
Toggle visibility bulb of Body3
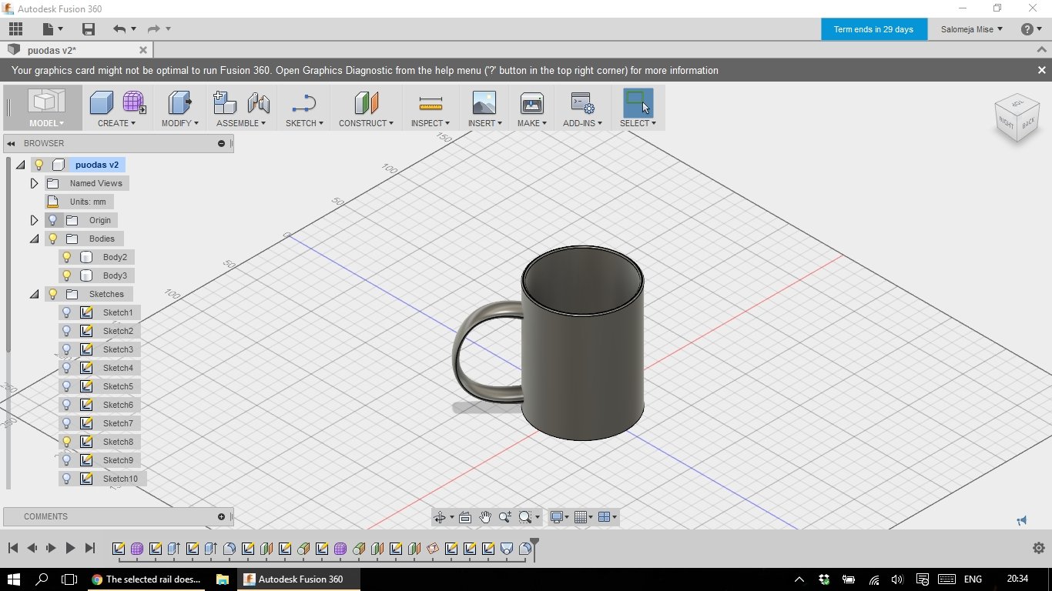pos(67,275)
